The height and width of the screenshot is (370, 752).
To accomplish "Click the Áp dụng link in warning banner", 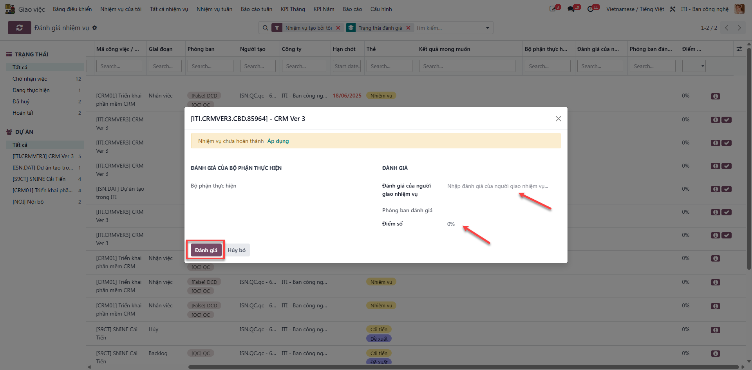I will coord(278,141).
